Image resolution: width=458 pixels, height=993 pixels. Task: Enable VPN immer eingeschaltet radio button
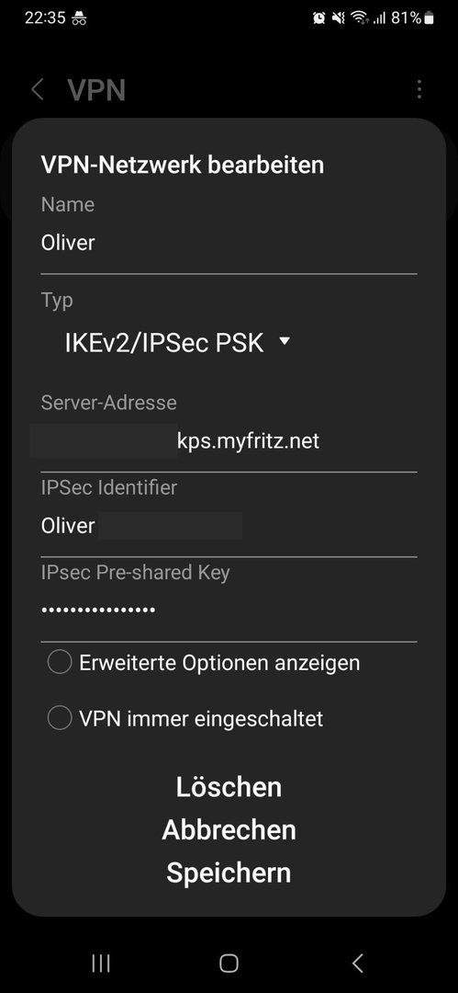tap(60, 718)
